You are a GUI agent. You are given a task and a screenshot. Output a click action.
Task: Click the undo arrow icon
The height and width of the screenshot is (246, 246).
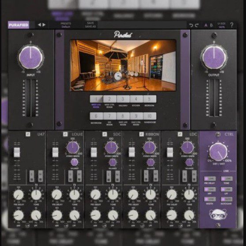coord(191,25)
